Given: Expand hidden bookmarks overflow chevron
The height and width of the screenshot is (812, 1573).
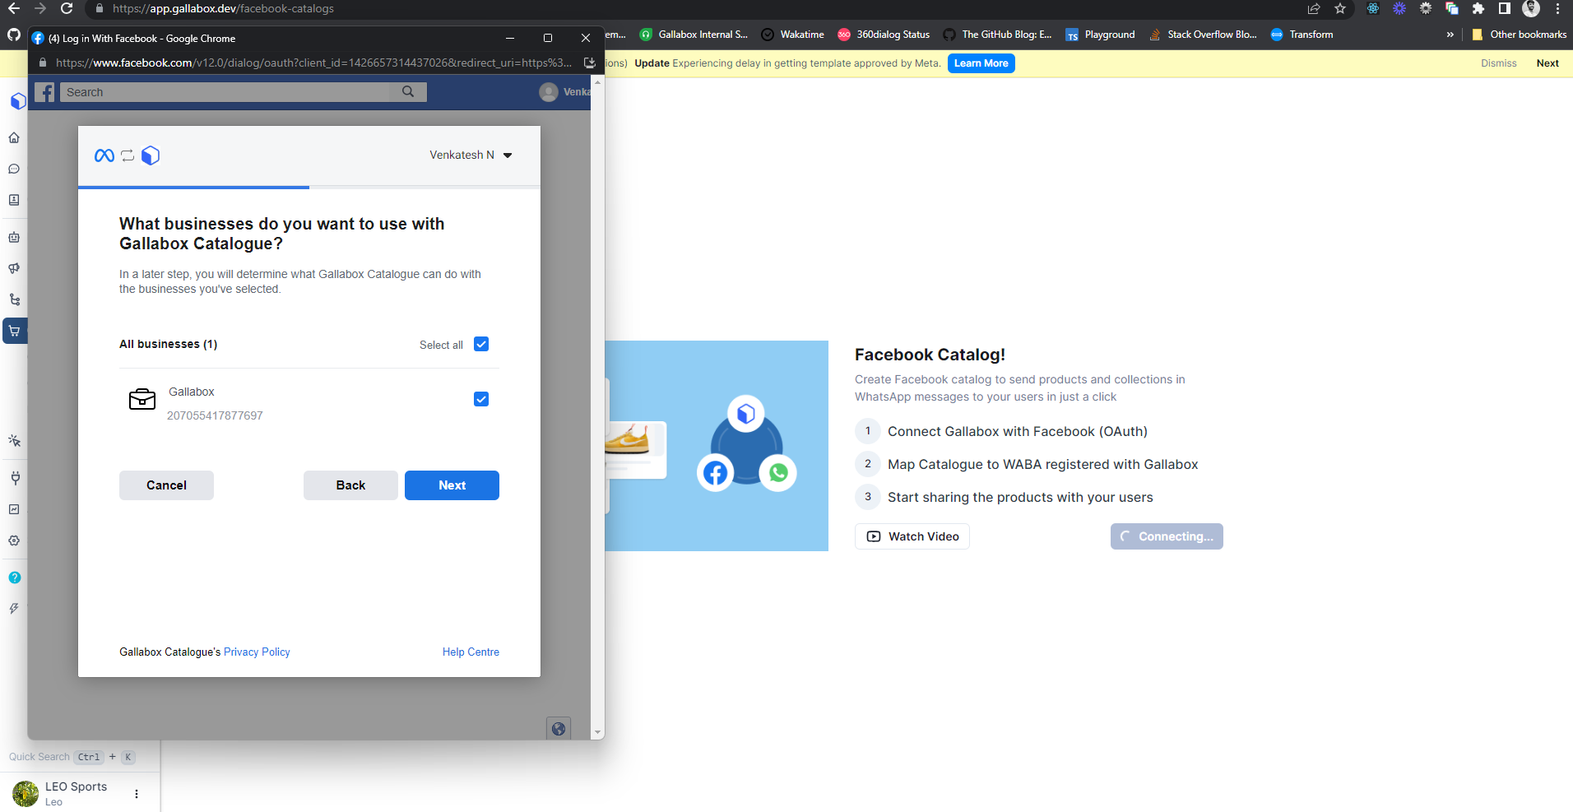Looking at the screenshot, I should coord(1450,35).
